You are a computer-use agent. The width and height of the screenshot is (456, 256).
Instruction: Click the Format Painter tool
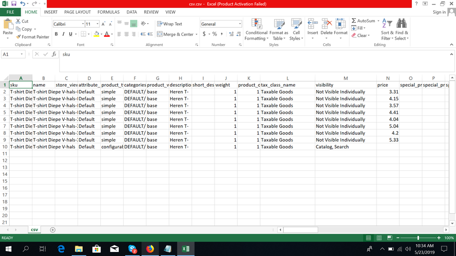32,37
